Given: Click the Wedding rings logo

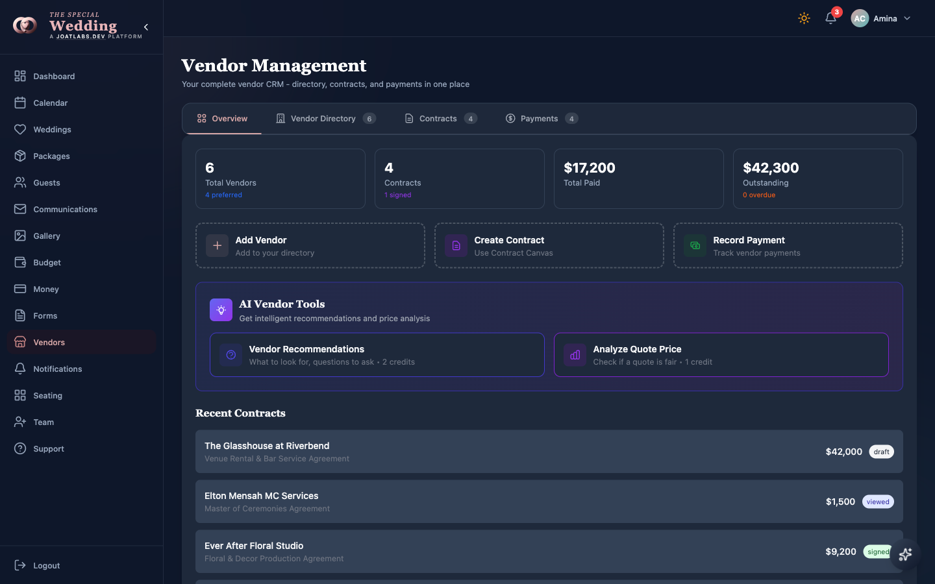Looking at the screenshot, I should [x=25, y=25].
